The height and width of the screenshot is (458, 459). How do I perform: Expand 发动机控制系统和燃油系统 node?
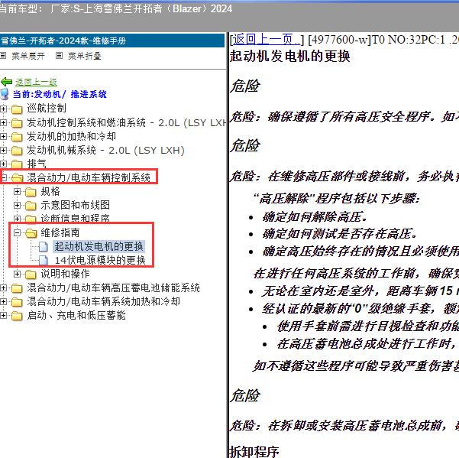click(x=3, y=123)
